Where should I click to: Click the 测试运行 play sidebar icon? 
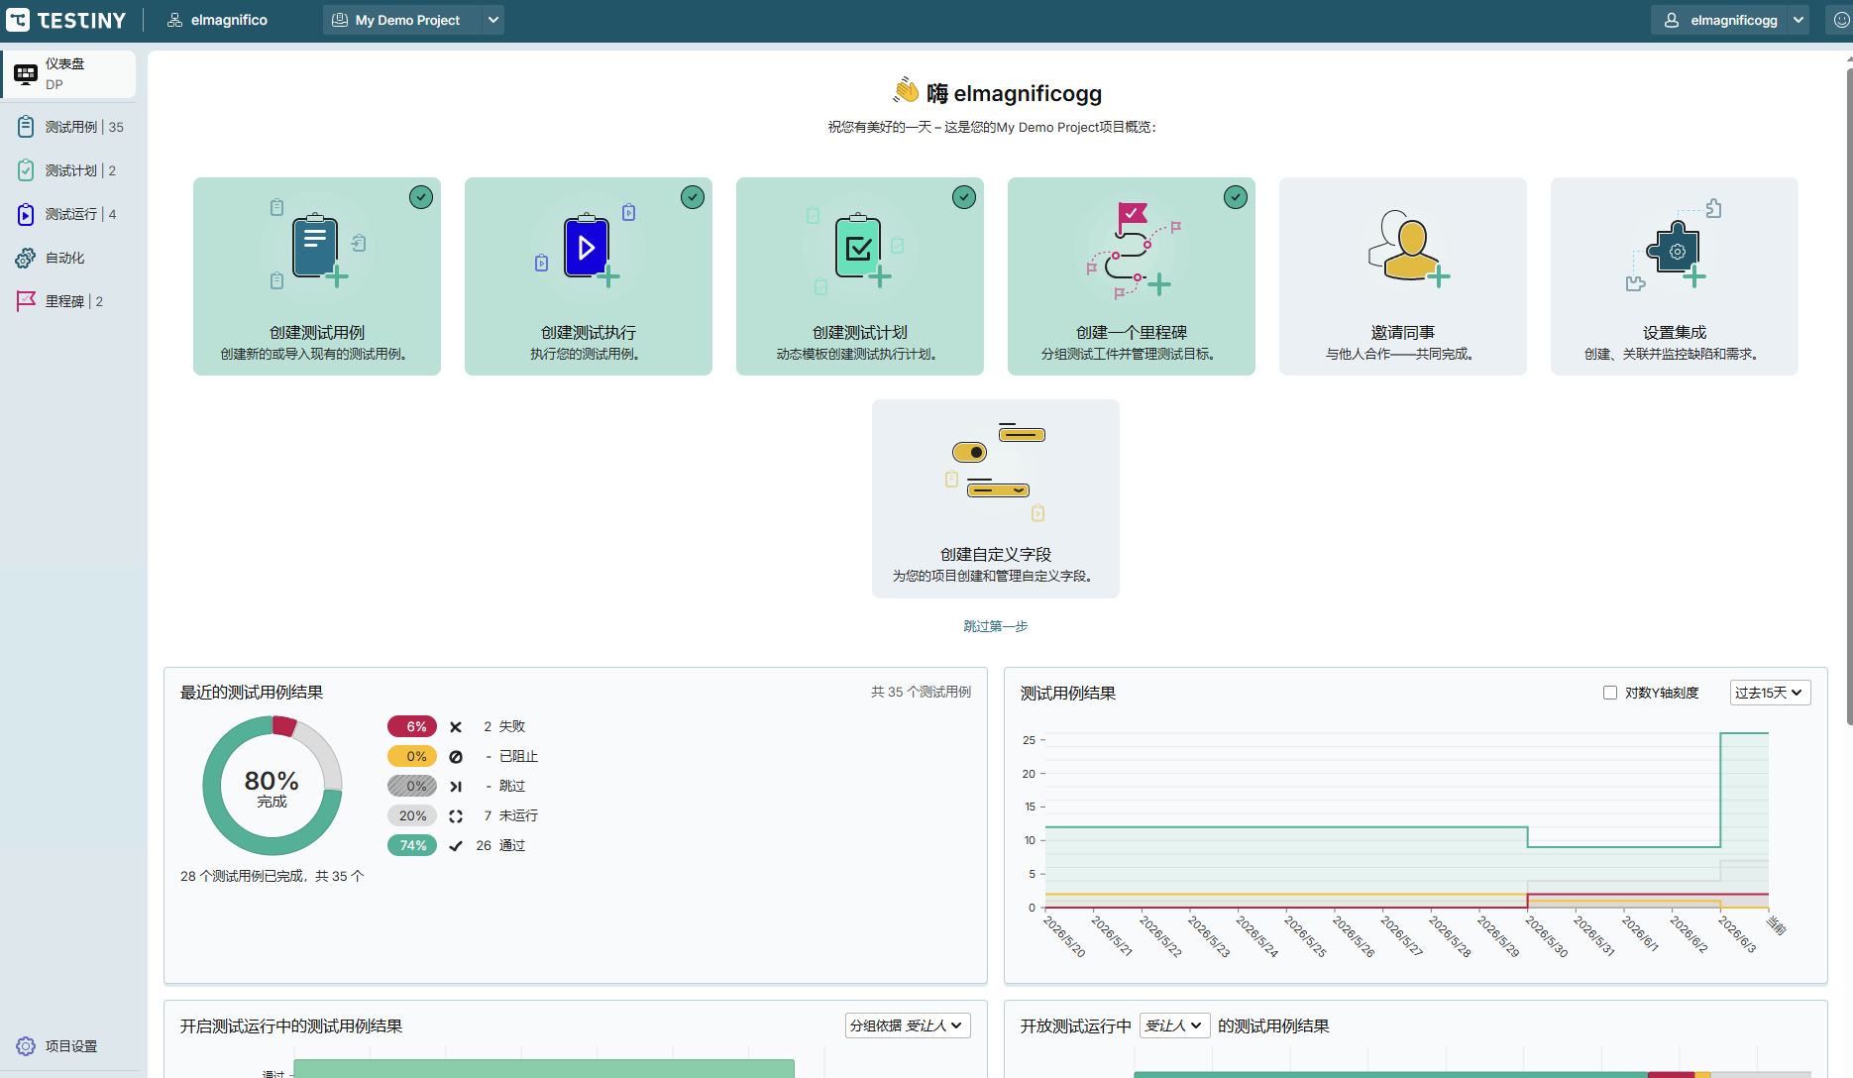click(26, 214)
